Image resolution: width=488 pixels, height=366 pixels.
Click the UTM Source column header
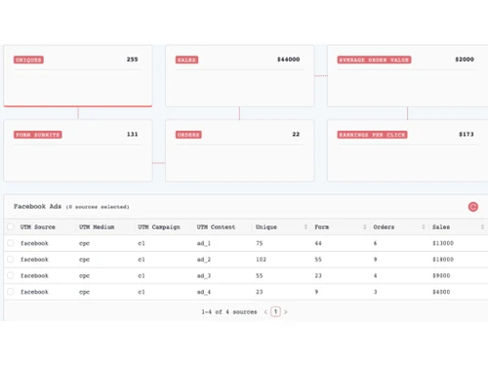(x=38, y=227)
